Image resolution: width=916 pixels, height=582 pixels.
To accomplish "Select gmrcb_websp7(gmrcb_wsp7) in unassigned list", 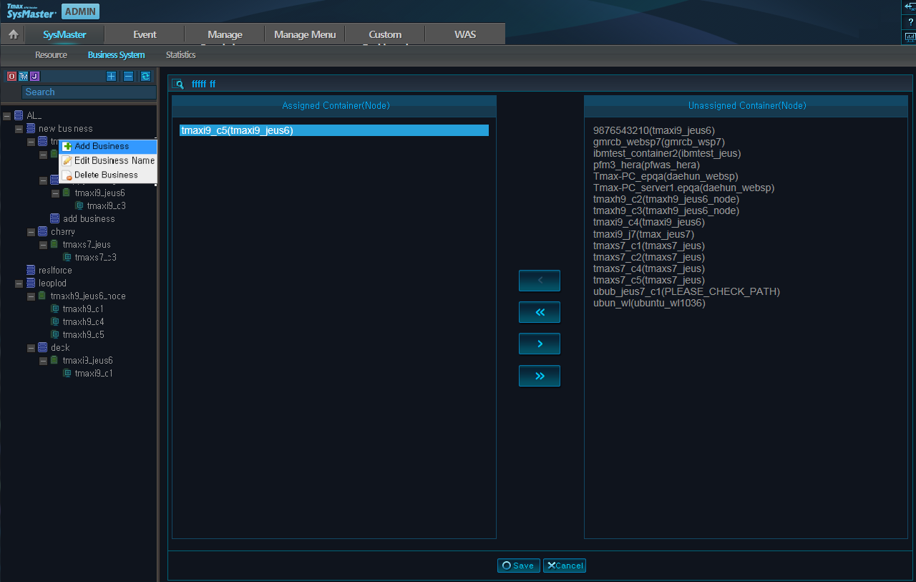I will (659, 142).
